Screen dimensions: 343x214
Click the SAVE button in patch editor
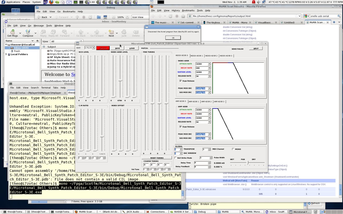coord(117,48)
